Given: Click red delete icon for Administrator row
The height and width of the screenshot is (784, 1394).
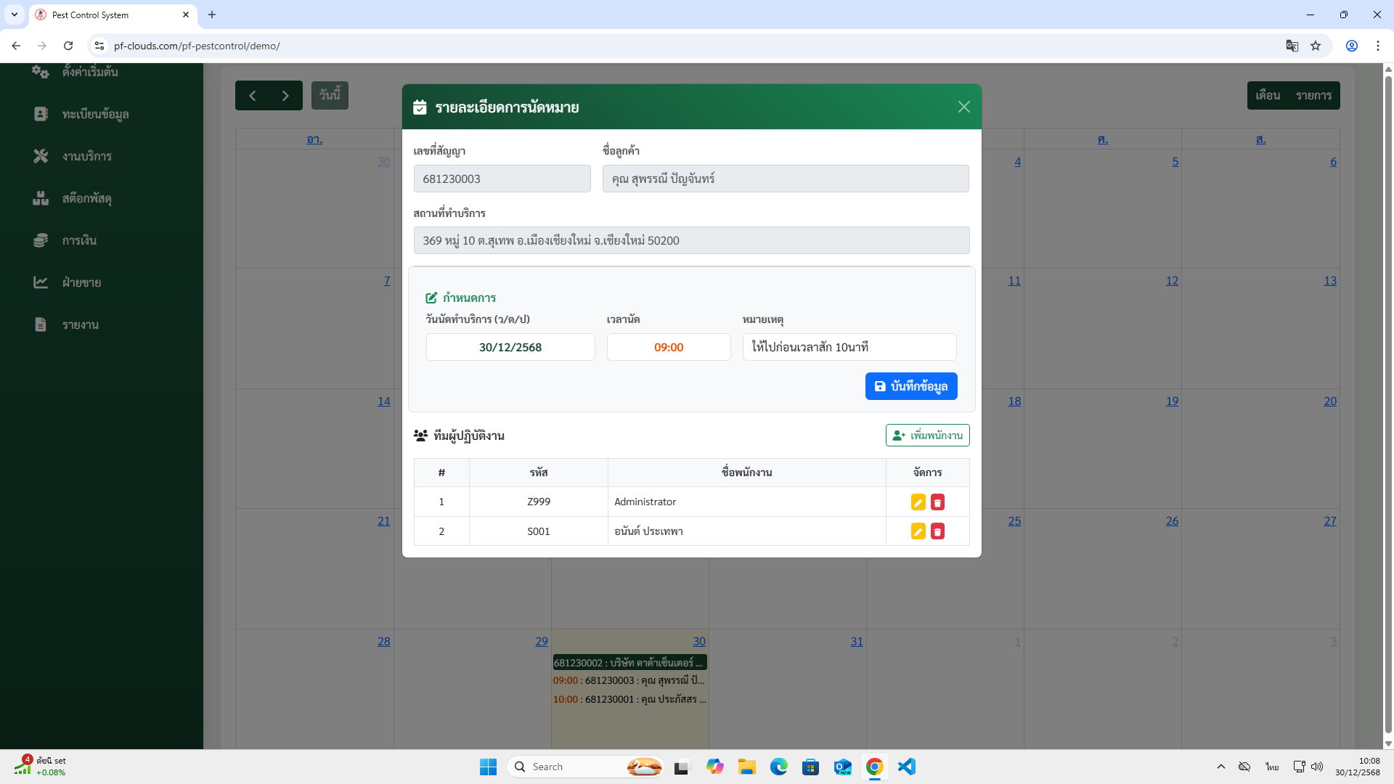Looking at the screenshot, I should click(937, 502).
